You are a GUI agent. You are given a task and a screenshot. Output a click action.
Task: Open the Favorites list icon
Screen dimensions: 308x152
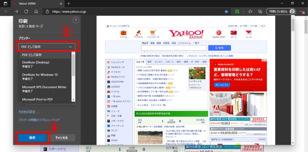click(x=250, y=12)
